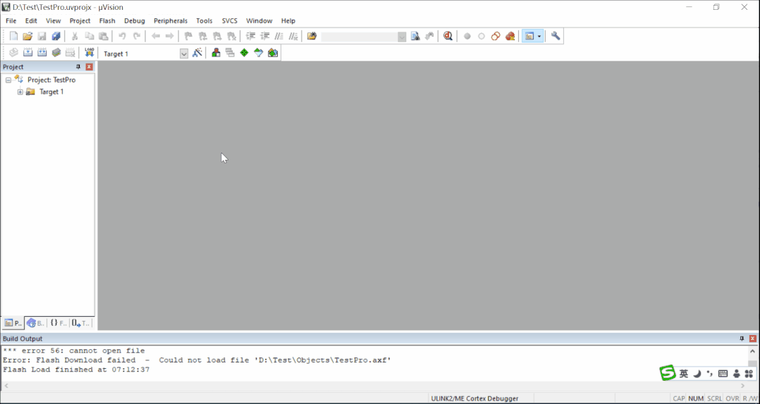Translate the current file

(13, 53)
